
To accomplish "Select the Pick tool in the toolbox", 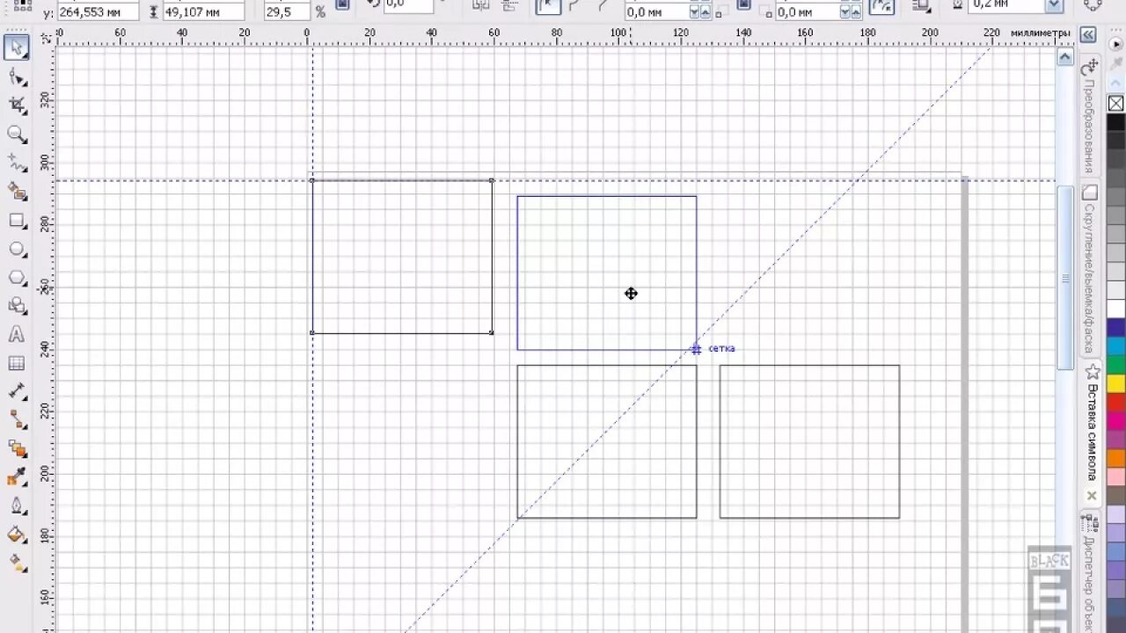I will [16, 47].
